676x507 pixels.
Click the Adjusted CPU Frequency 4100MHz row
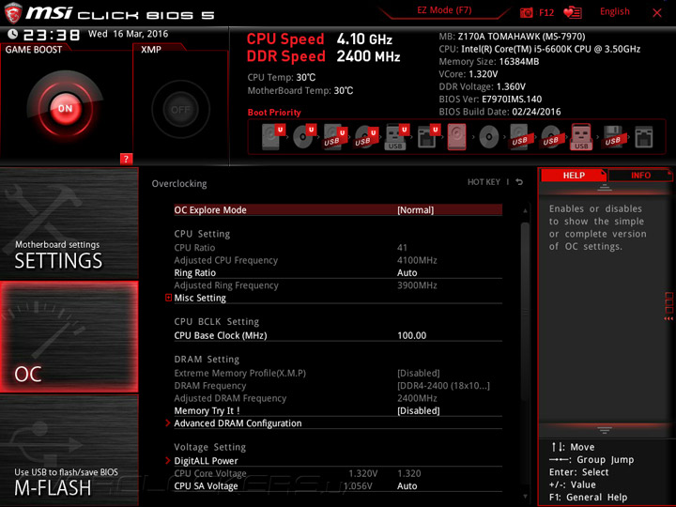(x=338, y=260)
